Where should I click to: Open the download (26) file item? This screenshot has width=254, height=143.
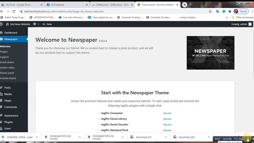click(184, 137)
